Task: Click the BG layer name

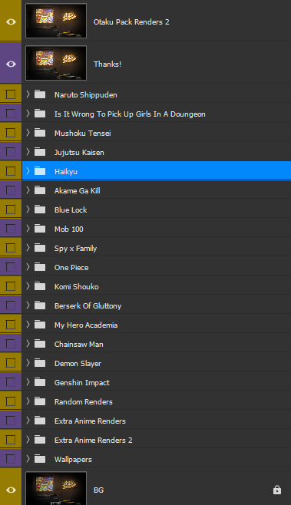Action: click(x=98, y=490)
